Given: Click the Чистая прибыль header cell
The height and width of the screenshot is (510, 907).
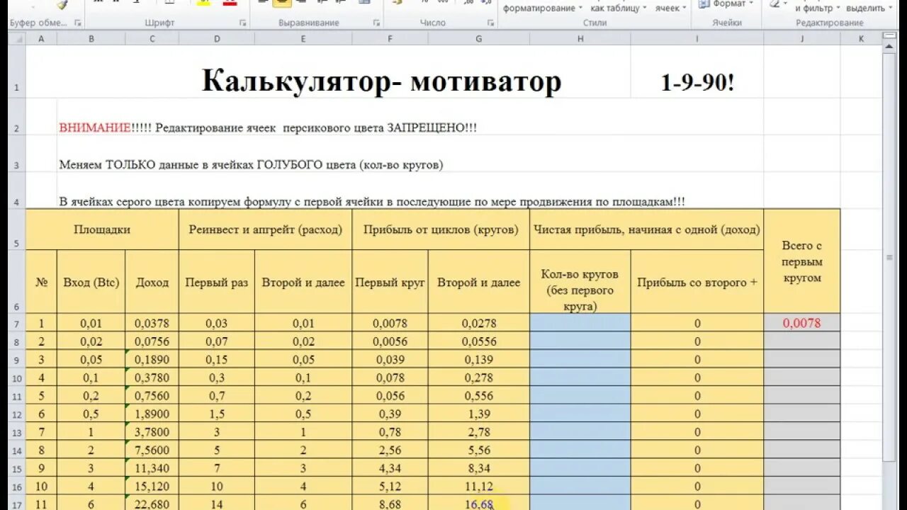Looking at the screenshot, I should tap(647, 229).
